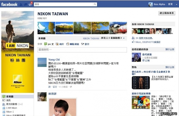Open the notifications globe icon
Screen dimensions: 179x116
30,4
